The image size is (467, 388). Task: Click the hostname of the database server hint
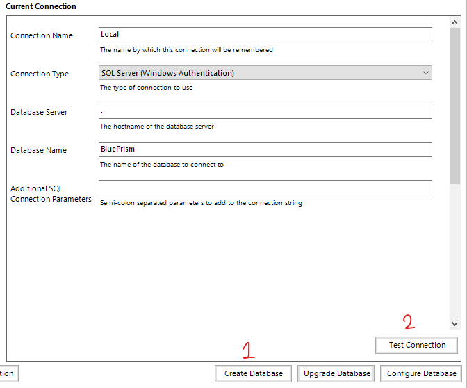coord(157,126)
